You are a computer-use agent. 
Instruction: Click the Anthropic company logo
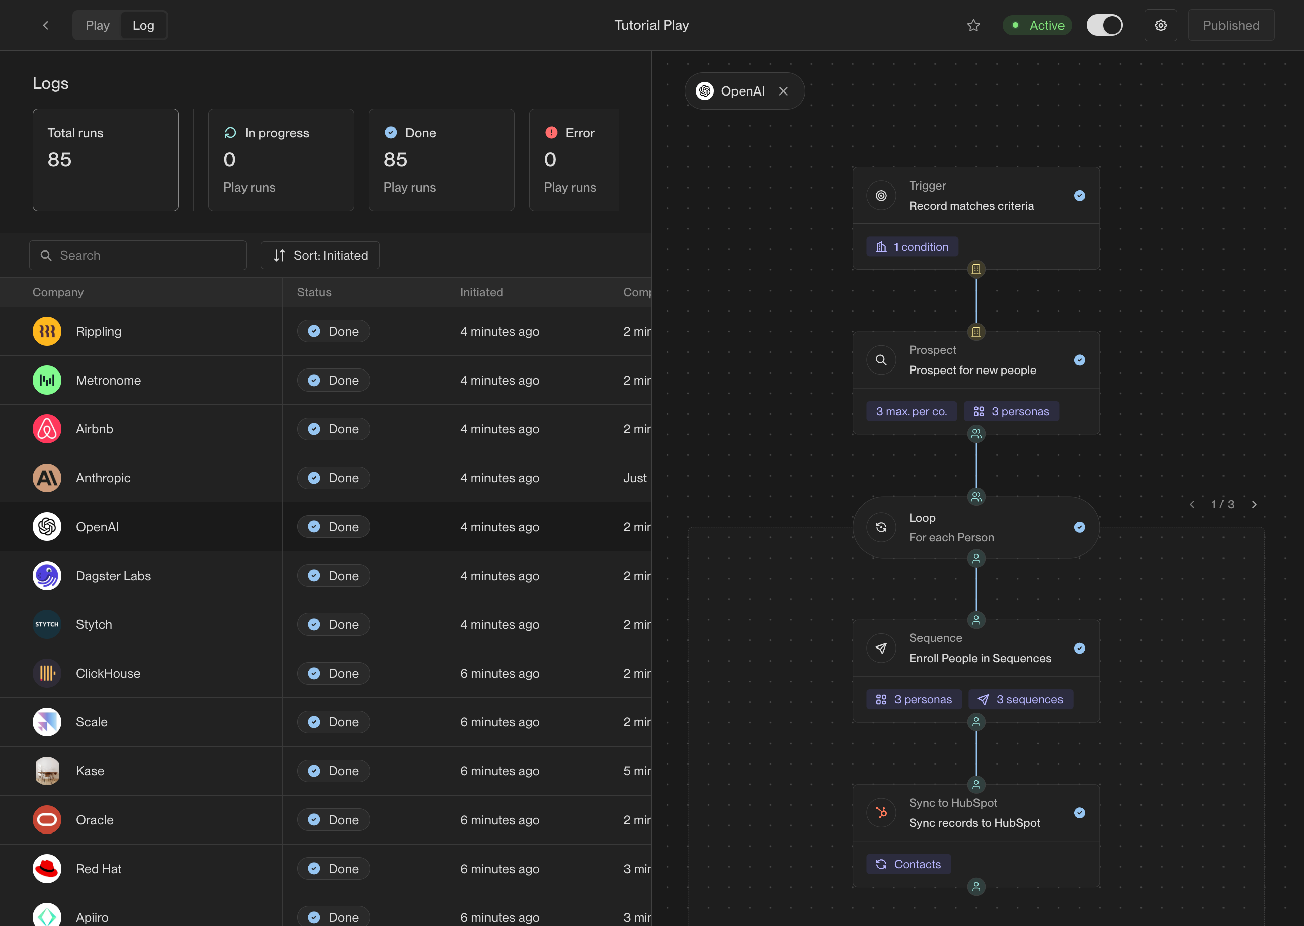47,478
